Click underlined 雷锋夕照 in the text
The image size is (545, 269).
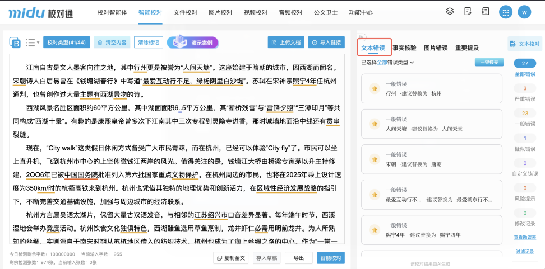pos(279,107)
